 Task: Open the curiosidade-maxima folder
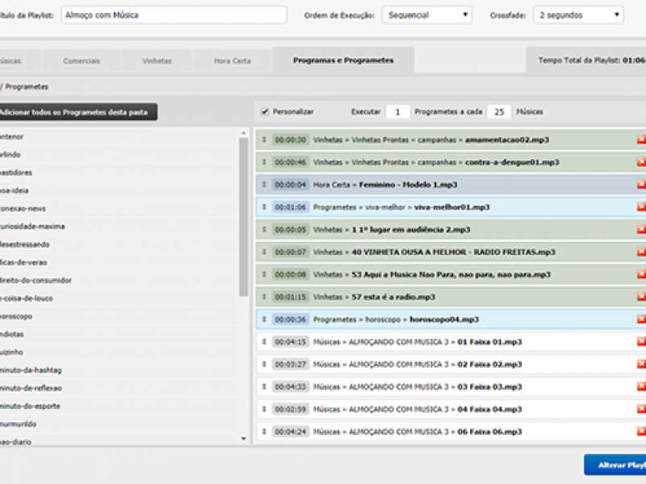tap(32, 227)
